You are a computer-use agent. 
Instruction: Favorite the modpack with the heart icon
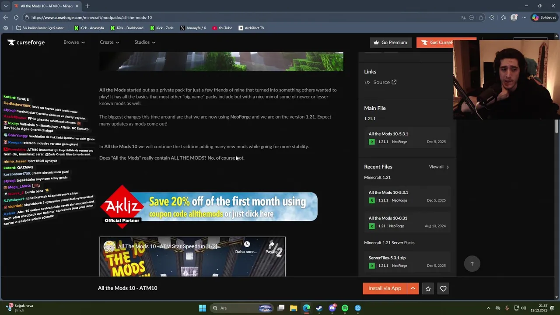[x=443, y=289]
